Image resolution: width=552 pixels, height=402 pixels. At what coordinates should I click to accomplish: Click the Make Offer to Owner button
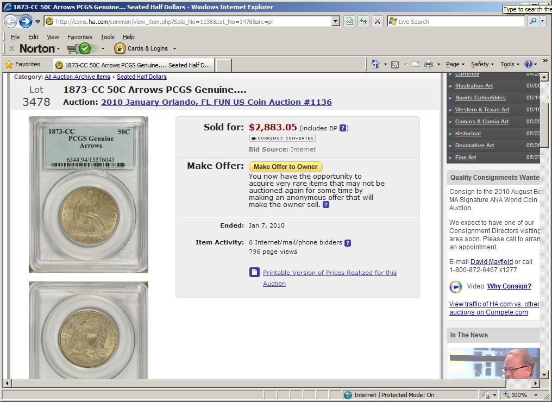(285, 166)
